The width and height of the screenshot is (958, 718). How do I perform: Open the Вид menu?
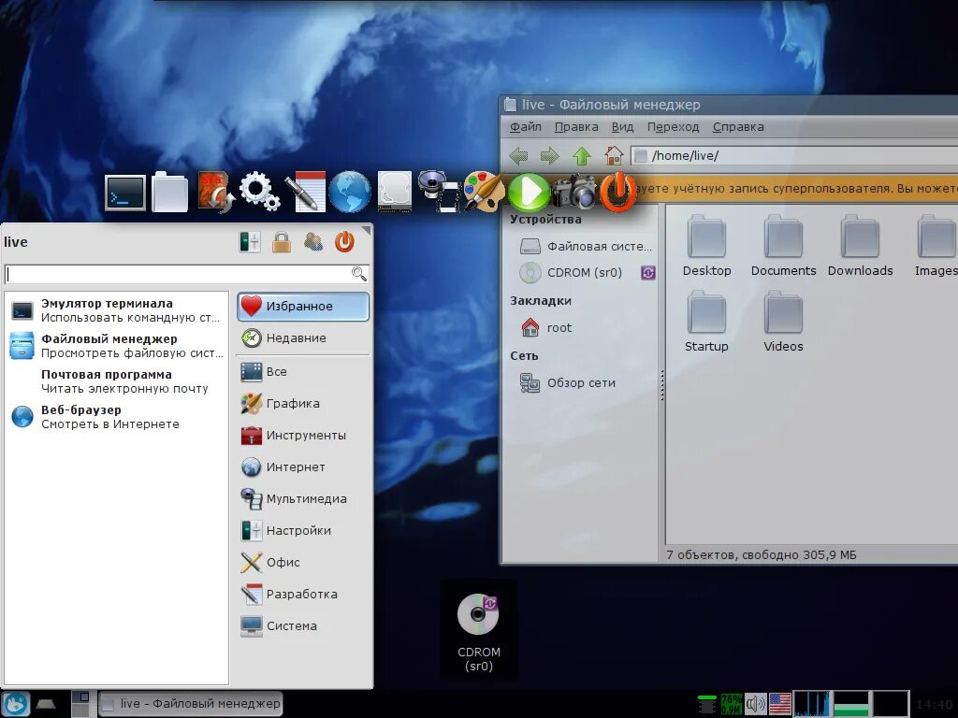coord(622,127)
